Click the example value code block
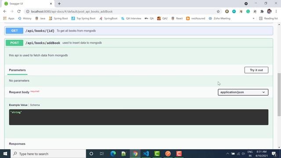281x158 pixels. tap(139, 117)
